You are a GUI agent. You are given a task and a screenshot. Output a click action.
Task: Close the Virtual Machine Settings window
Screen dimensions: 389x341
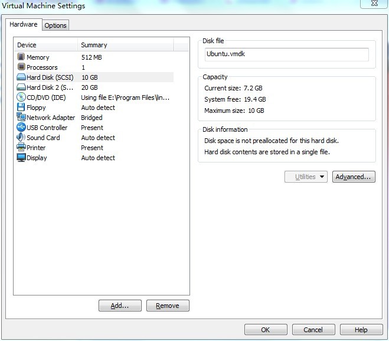375,4
